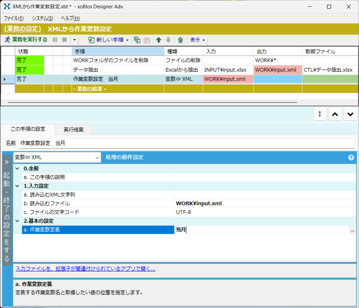
Task: Click the 業務を実行する run button
Action: [26, 40]
